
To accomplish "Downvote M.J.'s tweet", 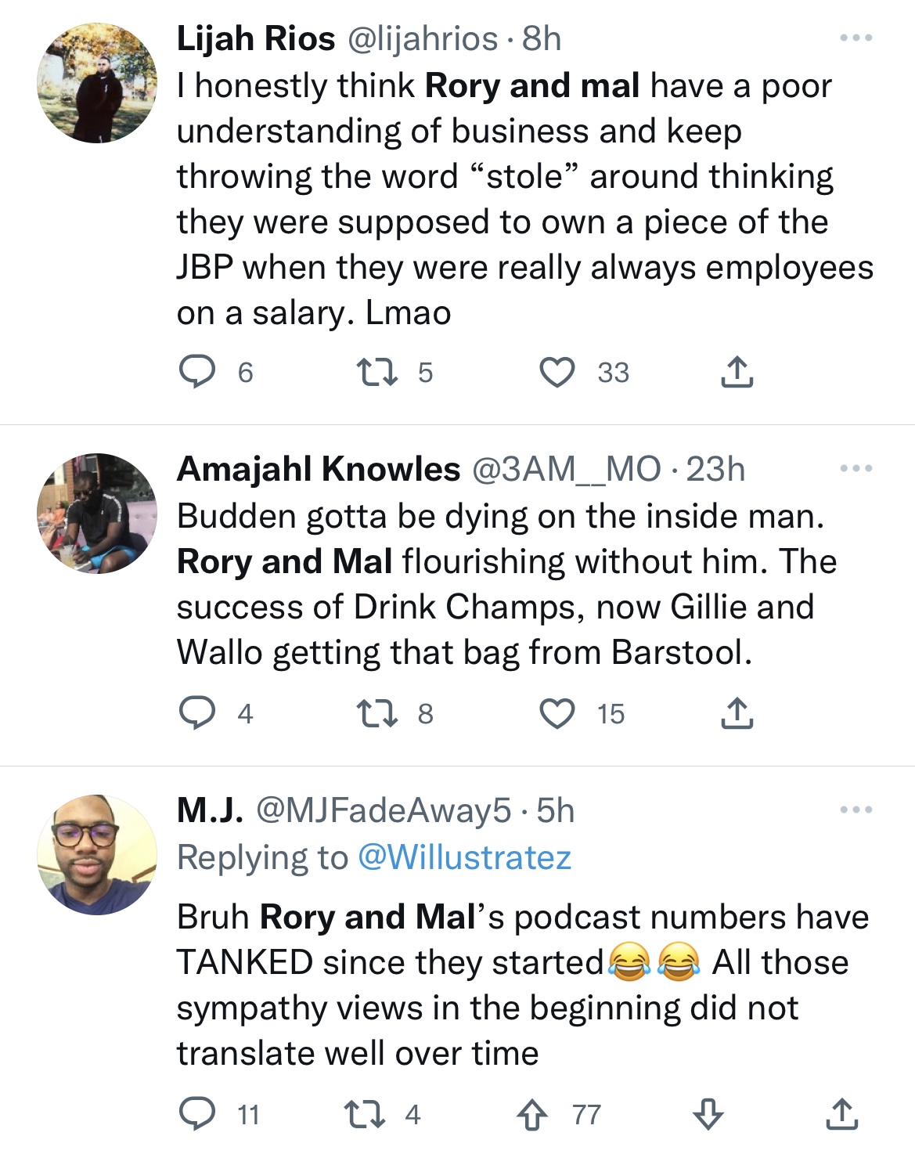I will click(707, 1115).
